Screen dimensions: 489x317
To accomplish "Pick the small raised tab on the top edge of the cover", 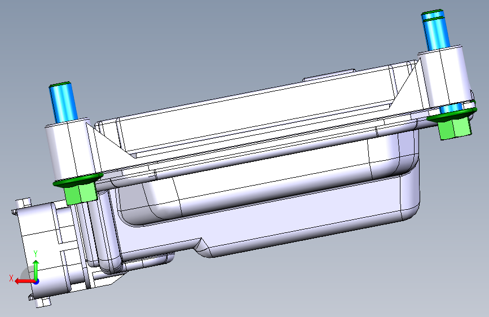I will tap(329, 74).
